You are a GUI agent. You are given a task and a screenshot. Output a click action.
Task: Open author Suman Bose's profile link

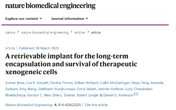pos(15,83)
